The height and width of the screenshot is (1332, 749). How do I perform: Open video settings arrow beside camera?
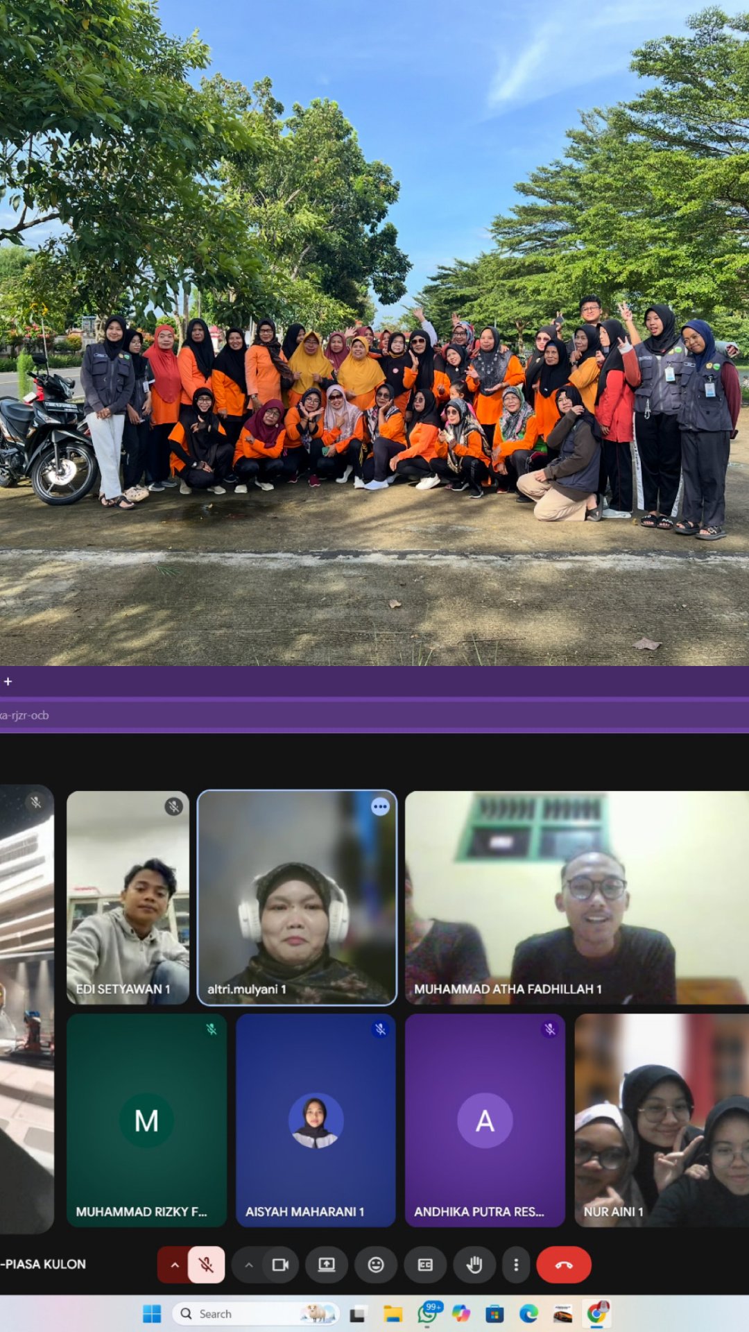tap(248, 1265)
